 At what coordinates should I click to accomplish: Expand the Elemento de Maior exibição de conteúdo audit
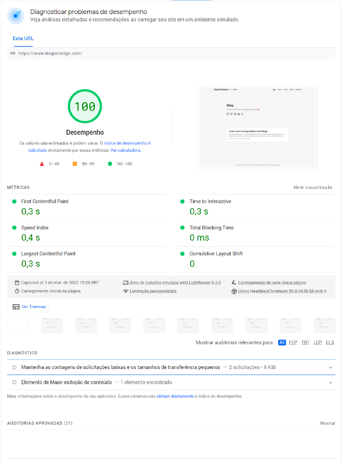click(171, 382)
